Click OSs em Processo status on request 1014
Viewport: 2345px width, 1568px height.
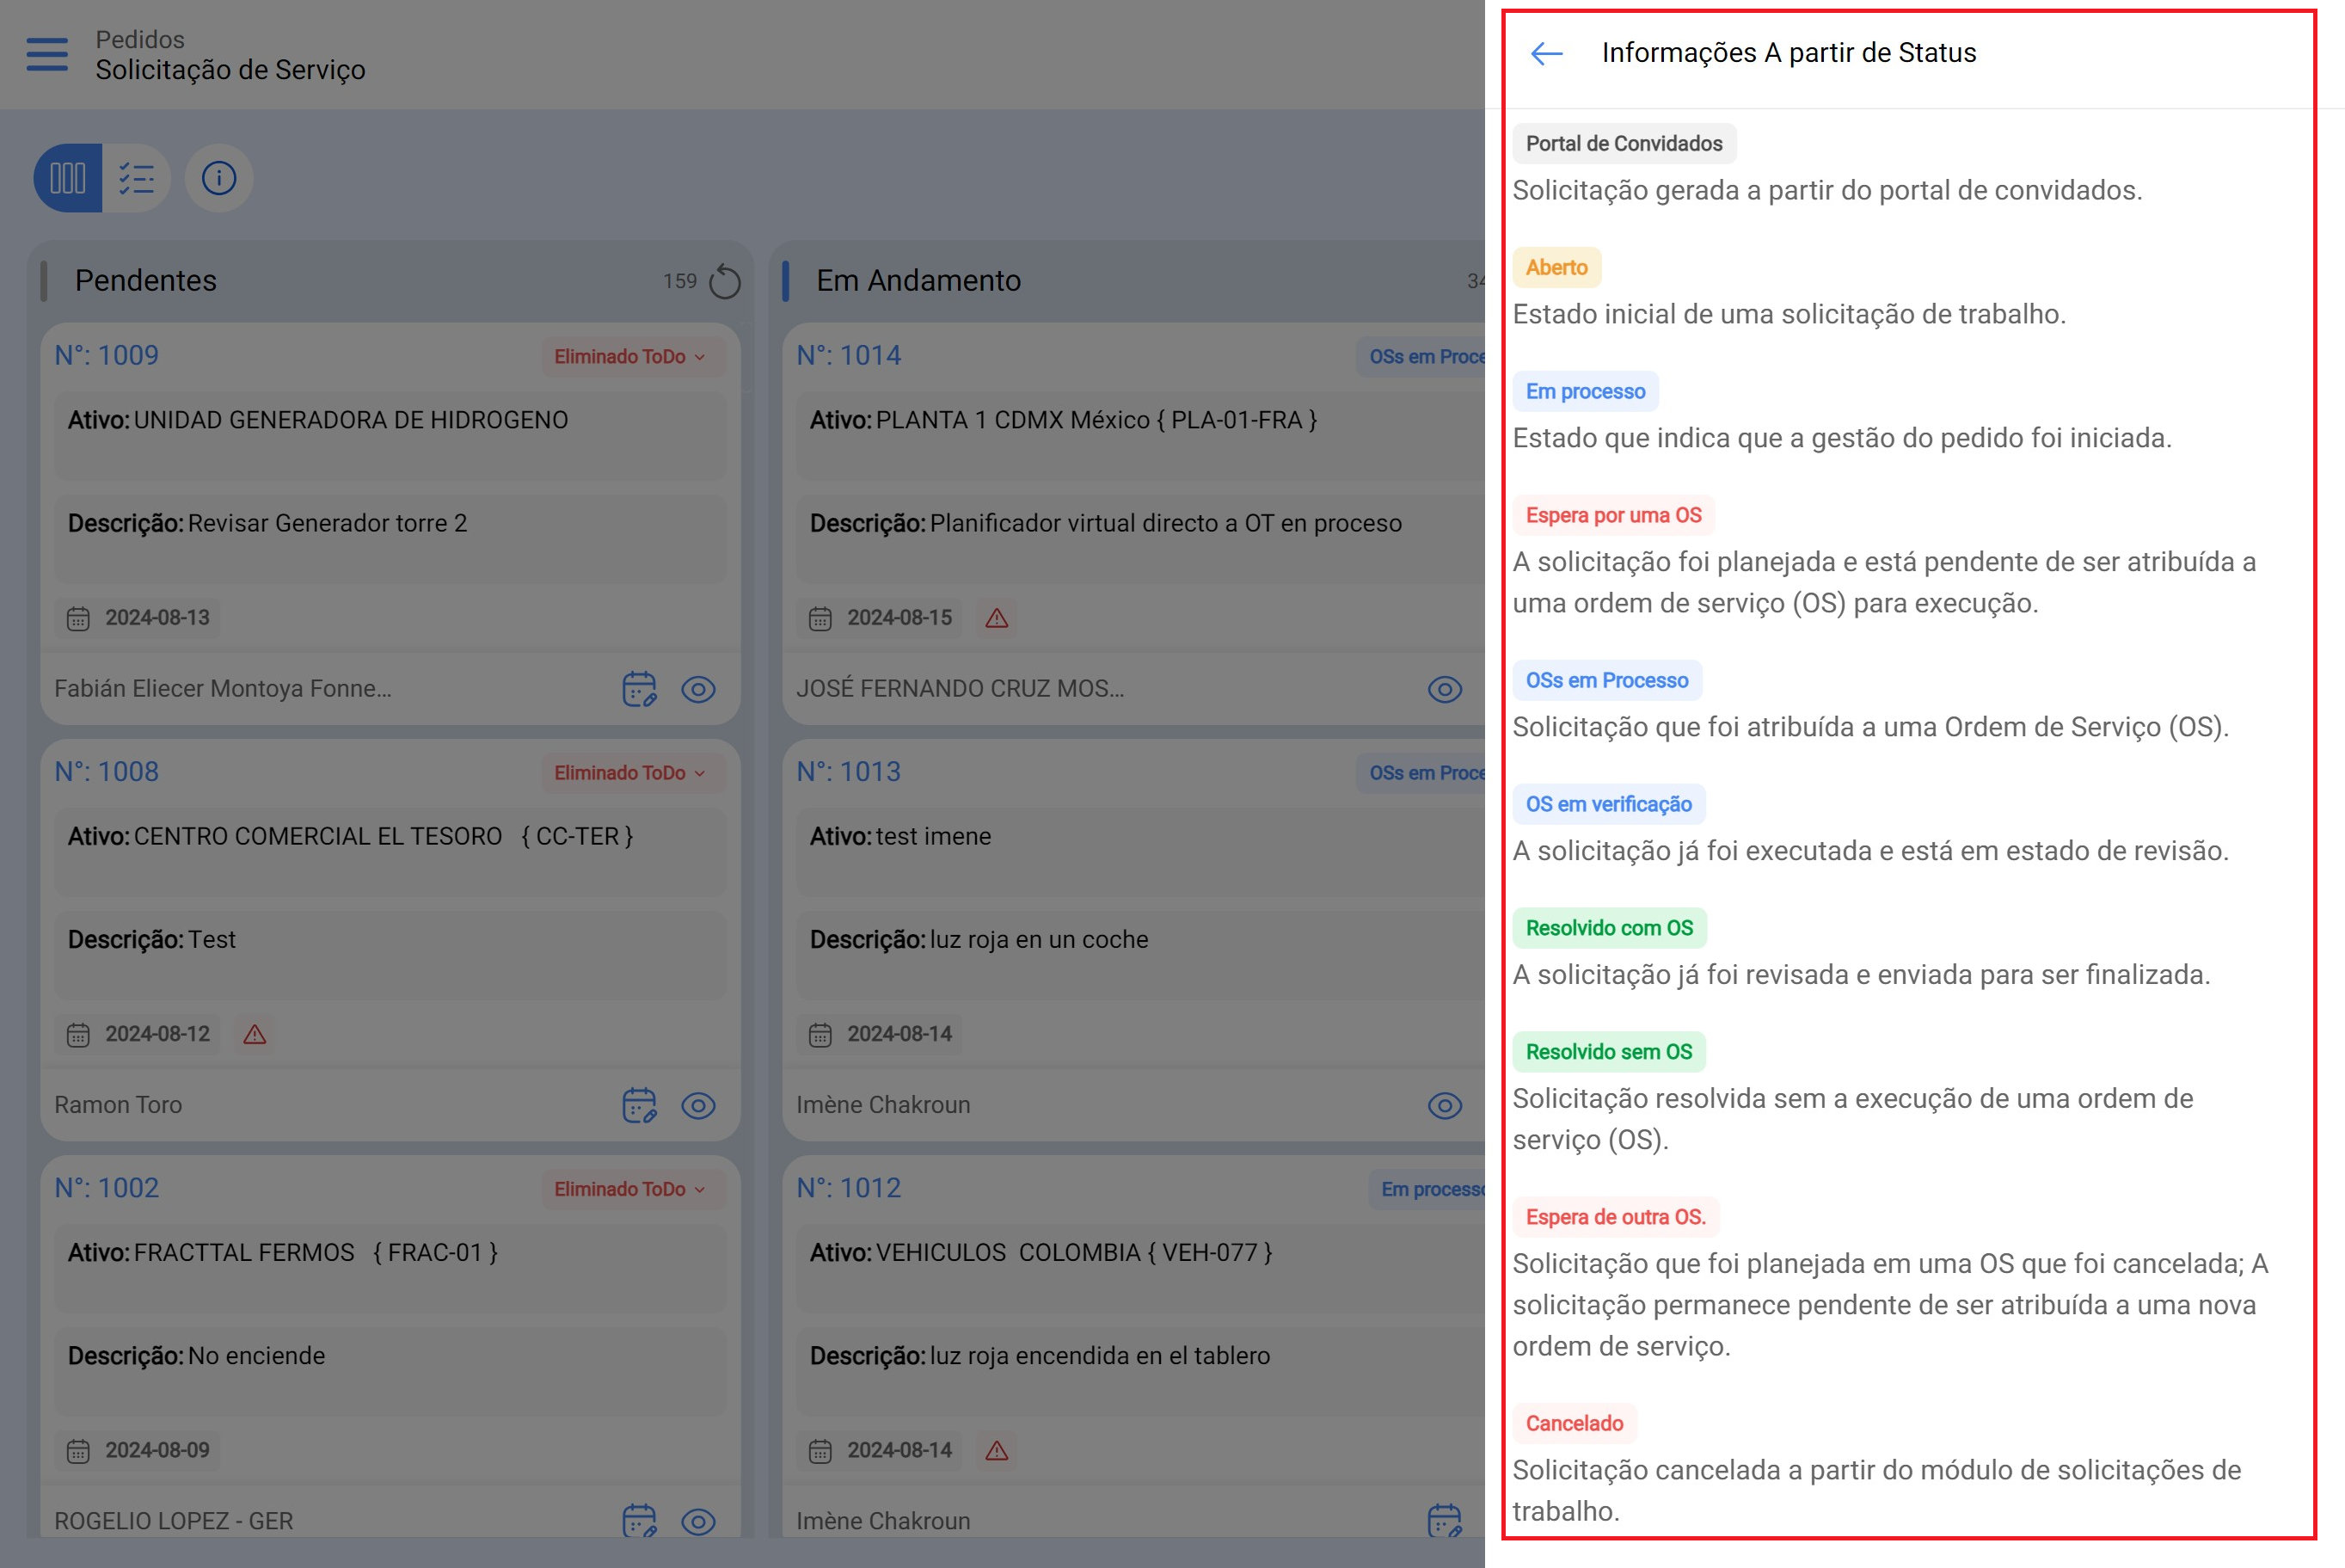coord(1421,357)
